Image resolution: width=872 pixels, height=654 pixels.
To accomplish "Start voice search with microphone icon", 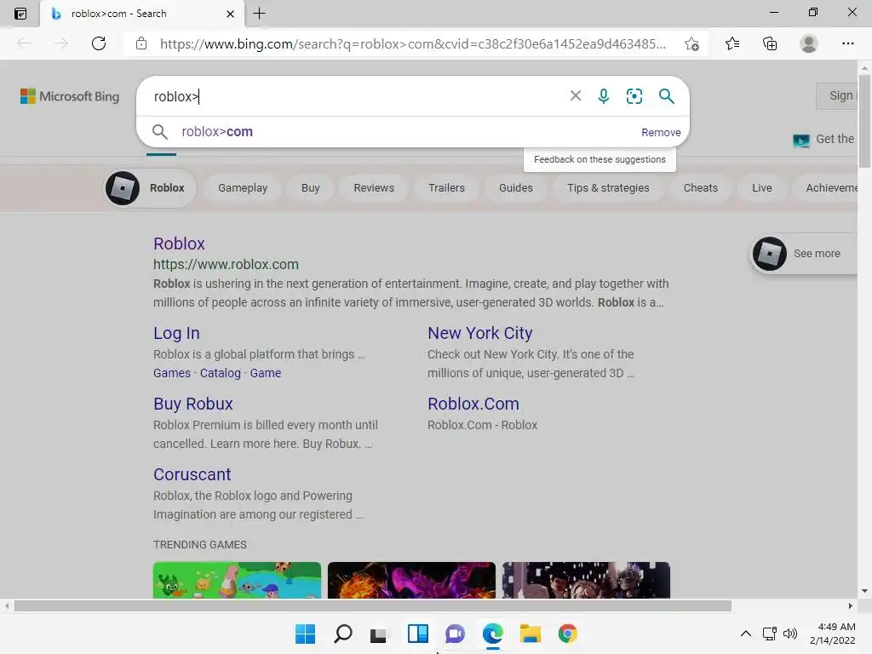I will click(604, 96).
